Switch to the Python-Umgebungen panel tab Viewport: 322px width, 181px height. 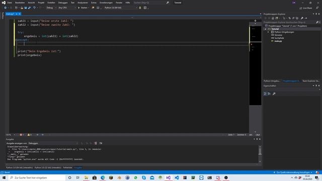pyautogui.click(x=272, y=81)
